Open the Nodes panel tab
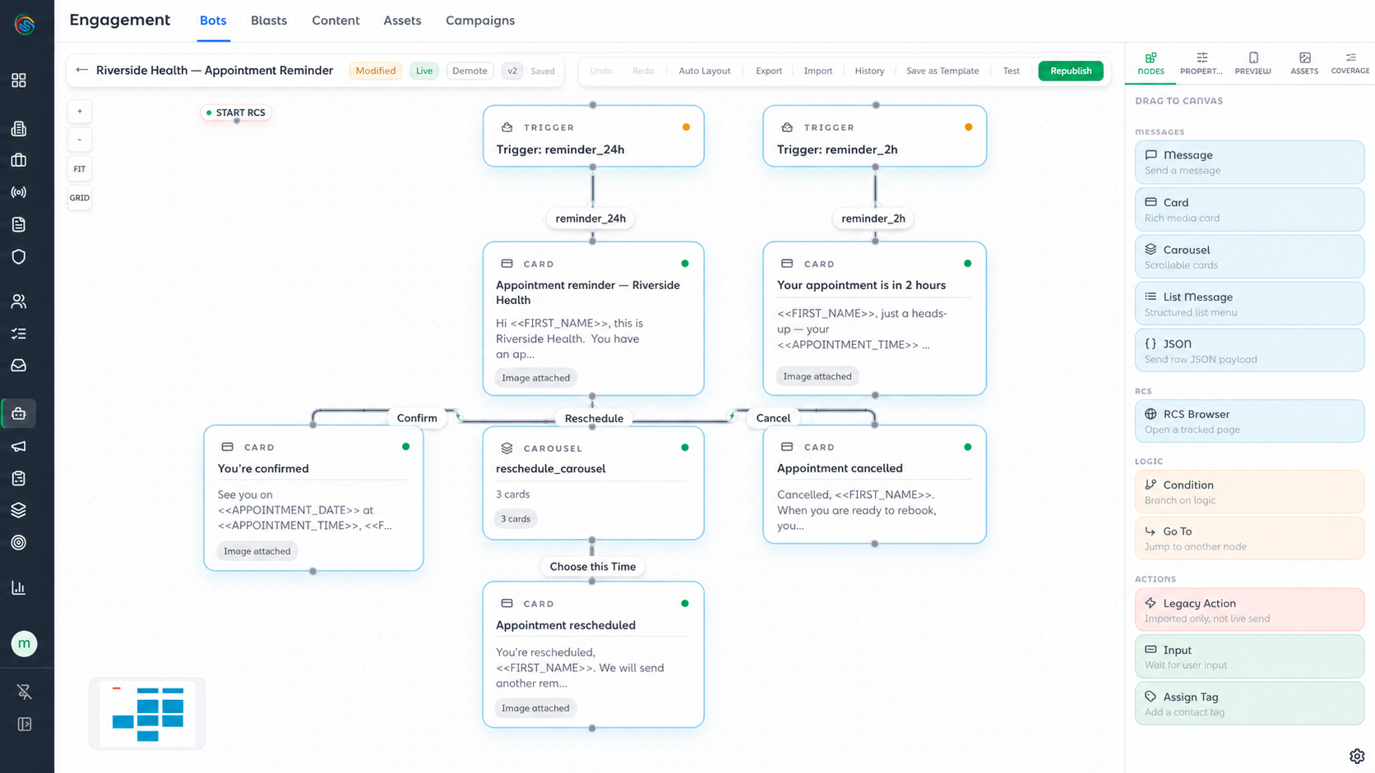The width and height of the screenshot is (1375, 773). [1150, 63]
